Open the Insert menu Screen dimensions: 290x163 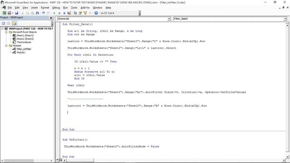[x=34, y=8]
